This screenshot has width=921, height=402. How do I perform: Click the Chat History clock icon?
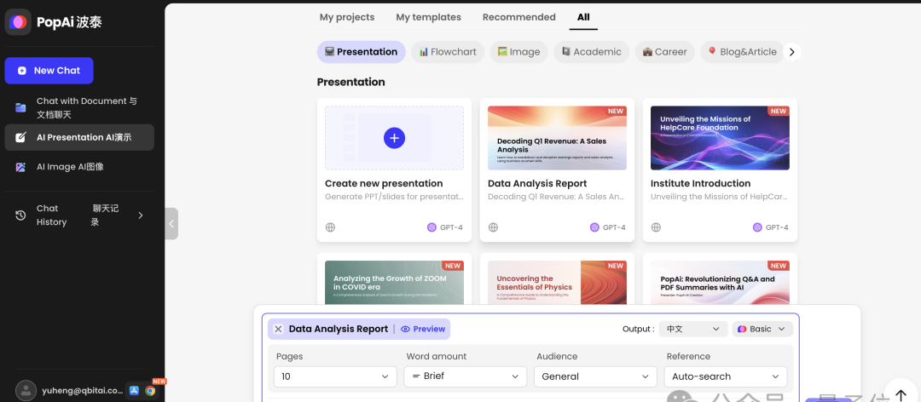coord(20,215)
